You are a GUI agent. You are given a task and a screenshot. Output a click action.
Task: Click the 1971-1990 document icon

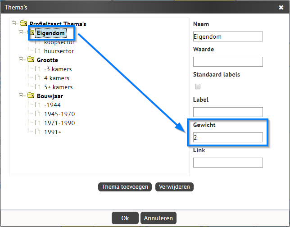point(37,123)
